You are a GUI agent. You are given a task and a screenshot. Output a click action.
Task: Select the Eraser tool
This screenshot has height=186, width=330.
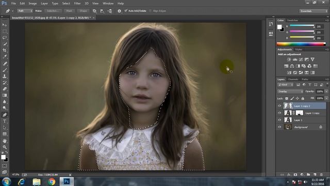(x=5, y=89)
